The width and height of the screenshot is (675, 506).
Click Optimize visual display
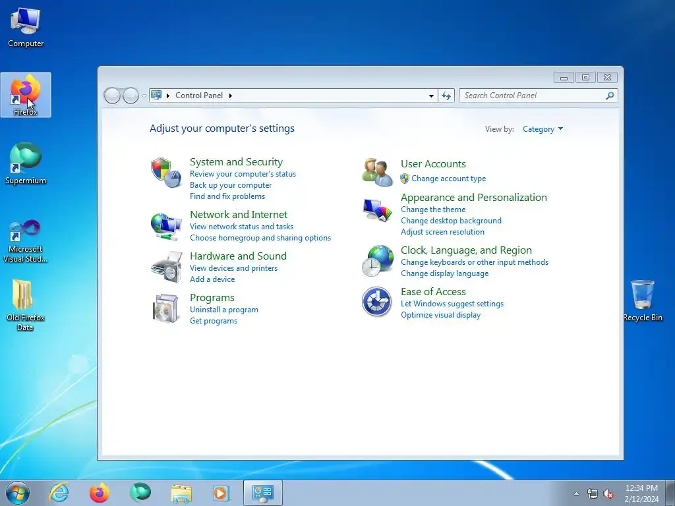click(x=440, y=315)
